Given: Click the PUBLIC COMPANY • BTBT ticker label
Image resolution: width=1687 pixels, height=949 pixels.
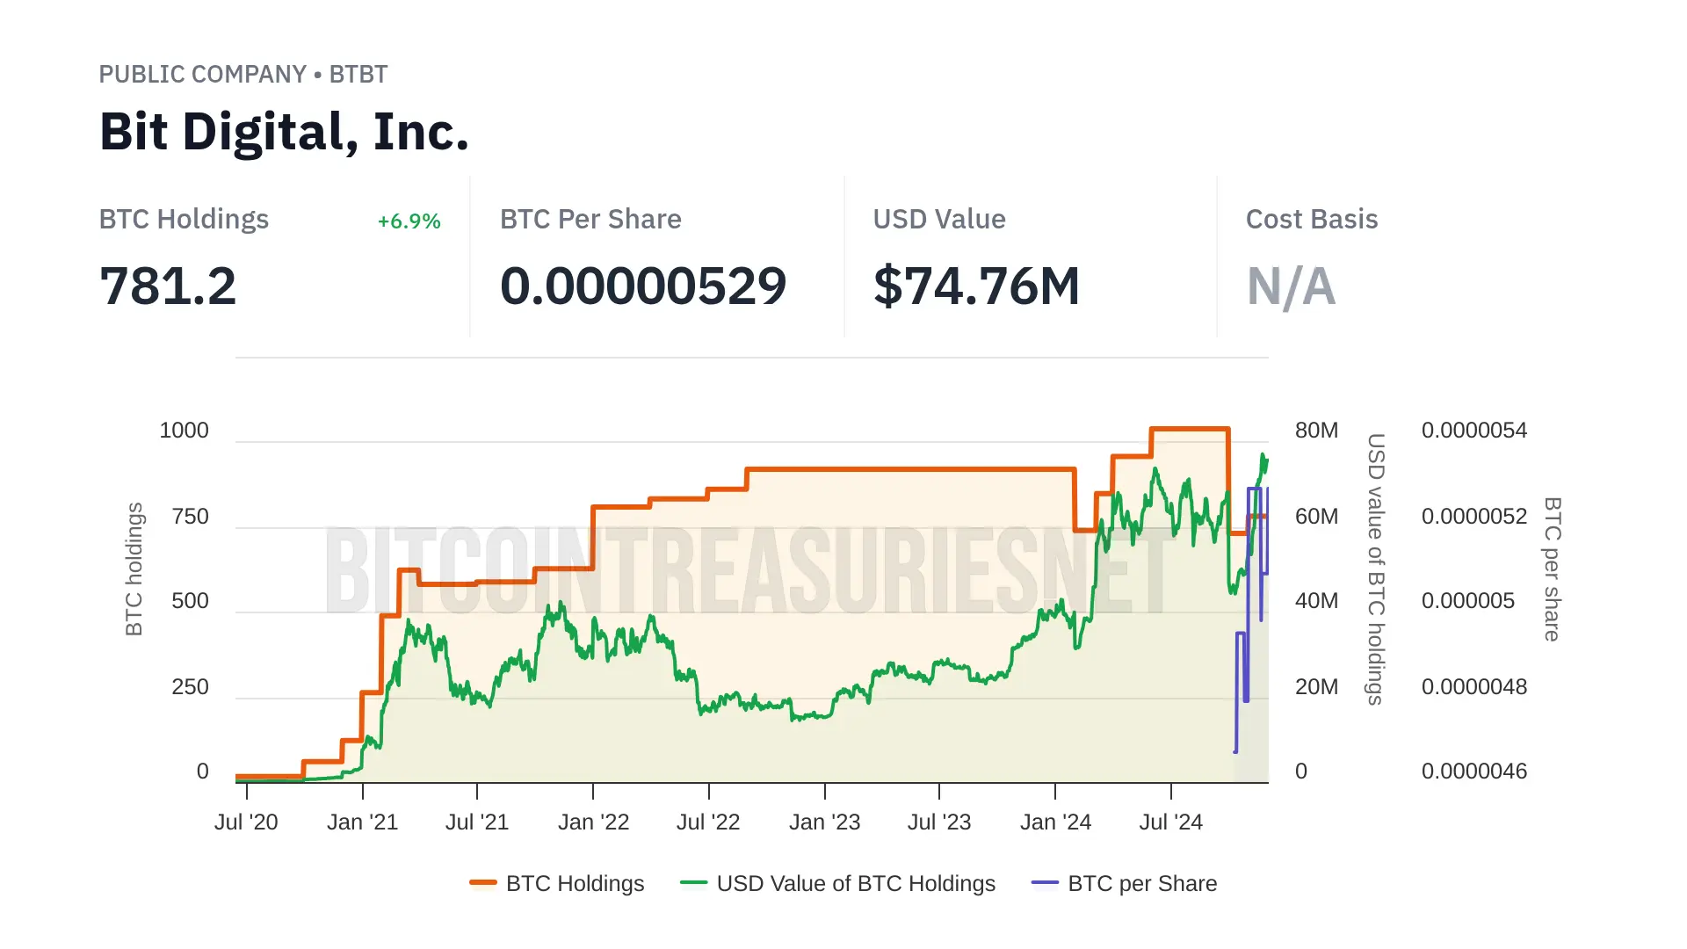Looking at the screenshot, I should click(x=243, y=75).
